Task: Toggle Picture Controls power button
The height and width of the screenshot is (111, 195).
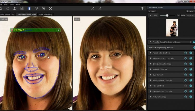Action: (185, 97)
